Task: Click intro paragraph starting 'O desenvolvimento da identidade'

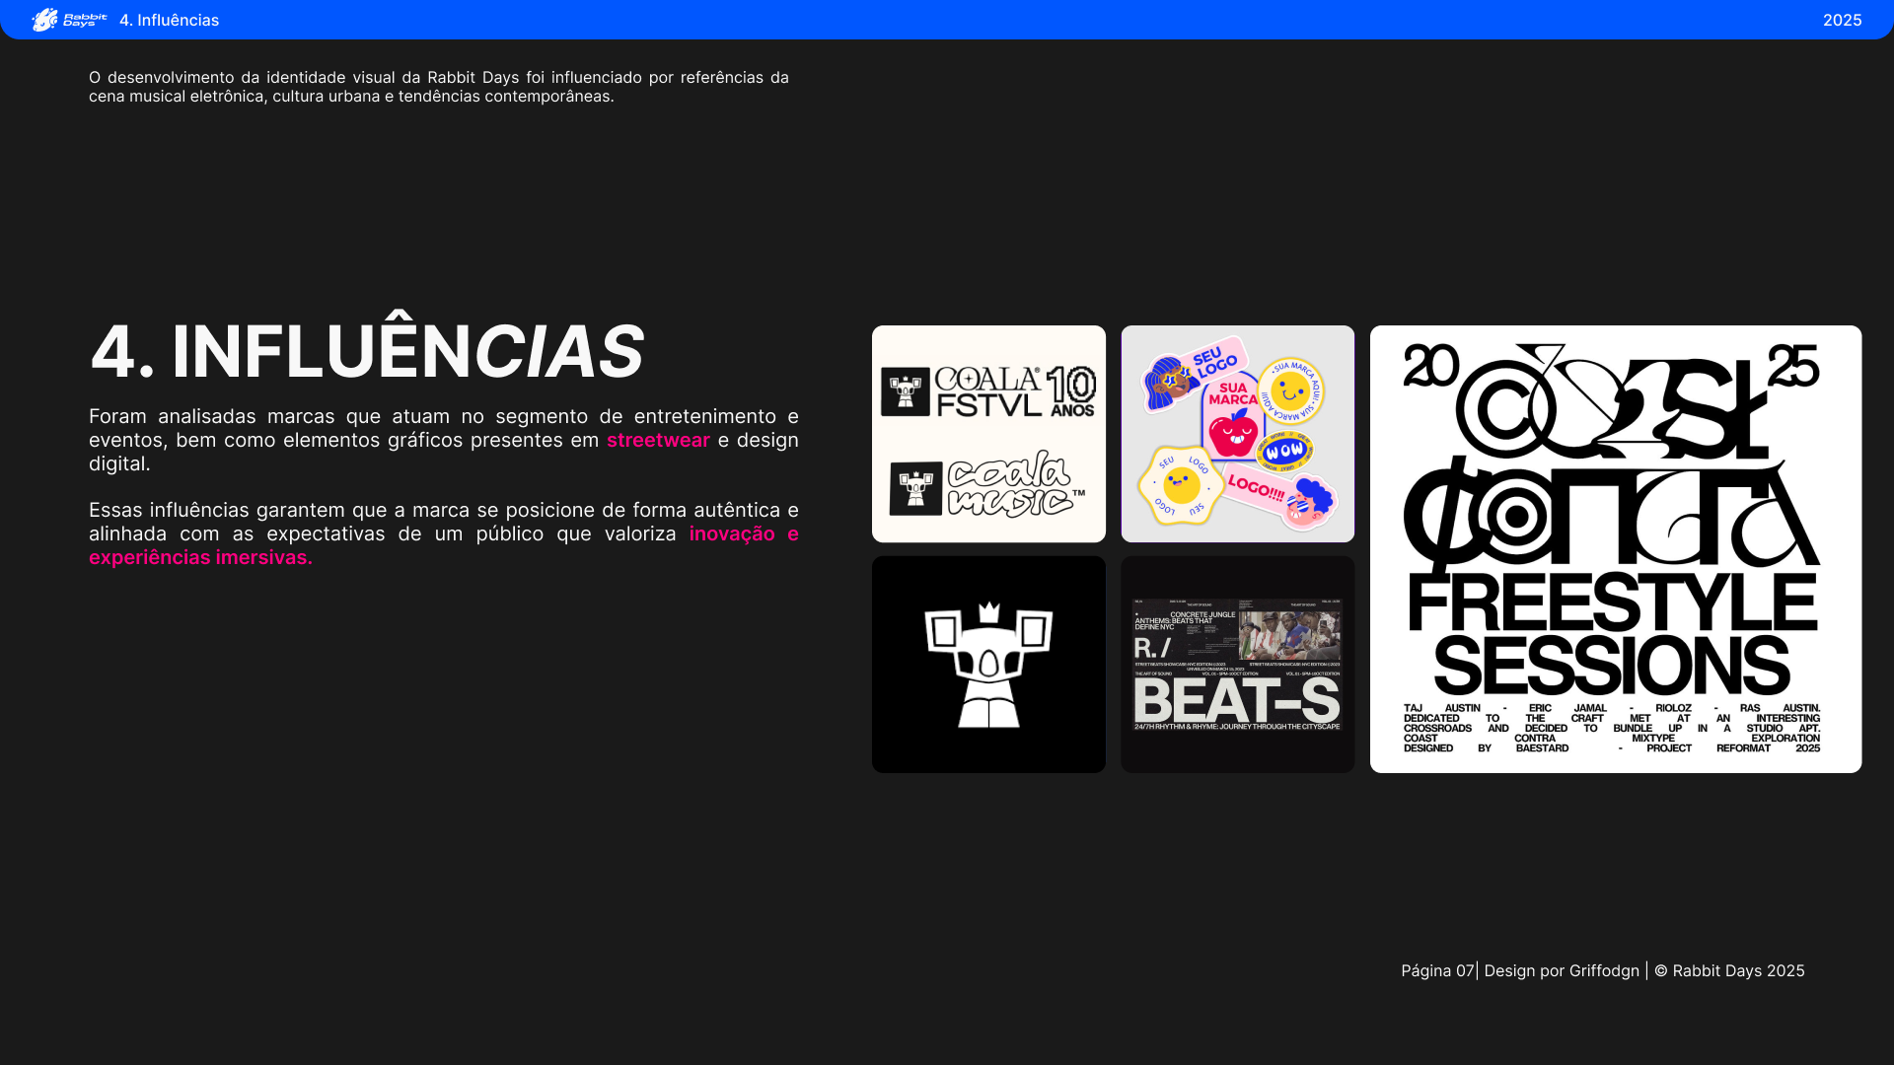Action: pyautogui.click(x=439, y=87)
